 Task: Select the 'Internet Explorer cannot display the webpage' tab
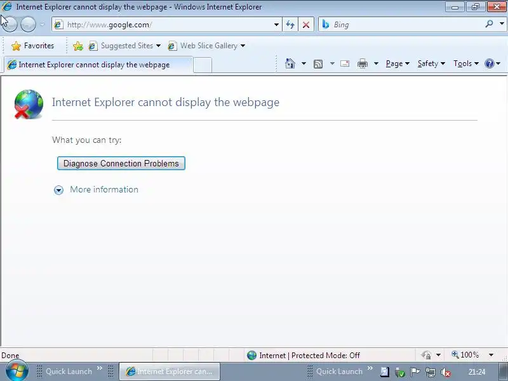98,65
